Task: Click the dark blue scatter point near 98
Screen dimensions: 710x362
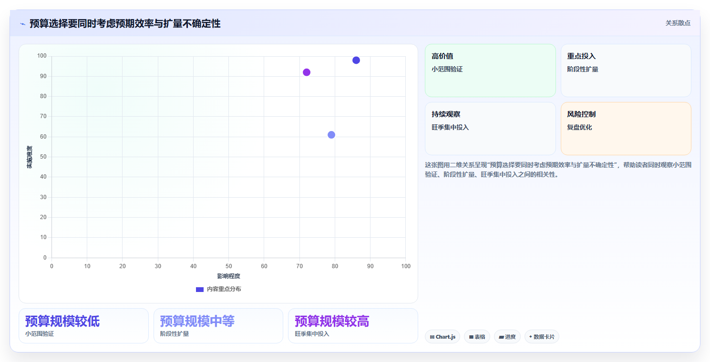Action: tap(356, 60)
